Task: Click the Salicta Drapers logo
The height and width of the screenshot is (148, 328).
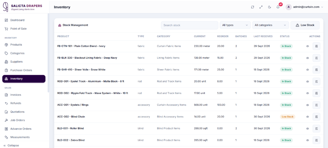Action: coord(22,7)
